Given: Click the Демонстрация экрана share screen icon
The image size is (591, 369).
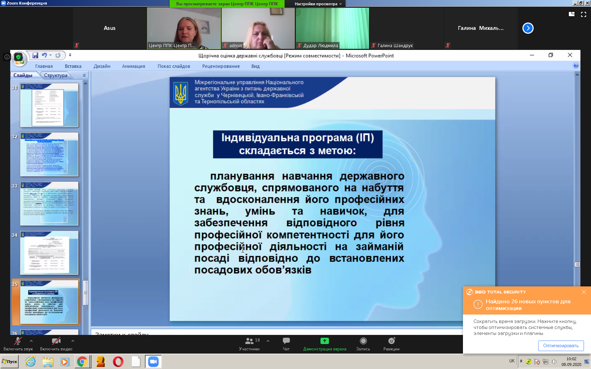Looking at the screenshot, I should [x=325, y=341].
